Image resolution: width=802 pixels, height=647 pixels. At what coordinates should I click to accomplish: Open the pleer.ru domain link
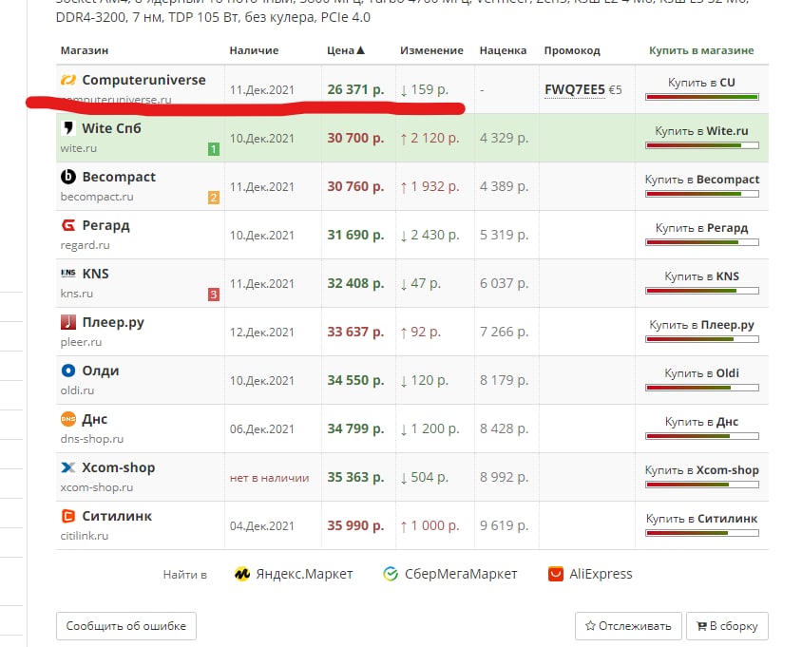[x=81, y=342]
